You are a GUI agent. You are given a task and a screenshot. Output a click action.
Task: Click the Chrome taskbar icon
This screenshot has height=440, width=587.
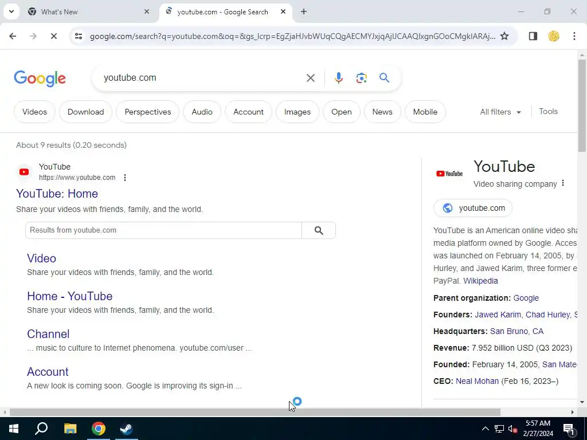pos(99,429)
